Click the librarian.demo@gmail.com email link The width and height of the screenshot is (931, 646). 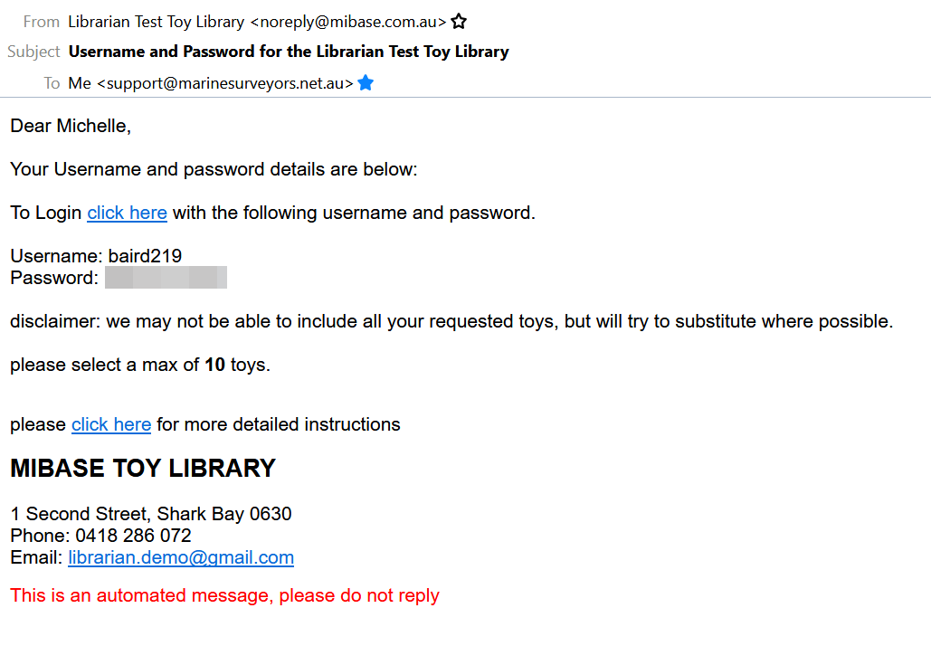click(x=181, y=557)
